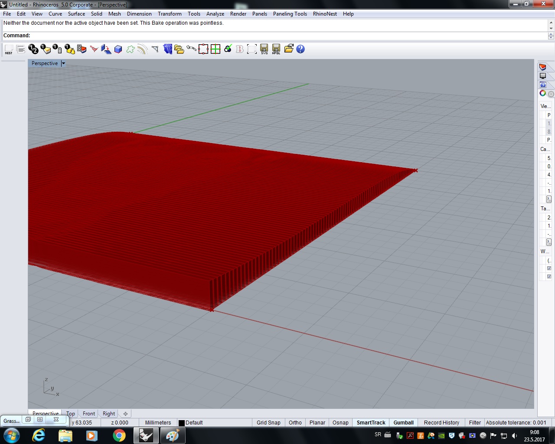Viewport: 555px width, 444px height.
Task: Click the blue rotate-to-plane icon
Action: click(x=106, y=49)
